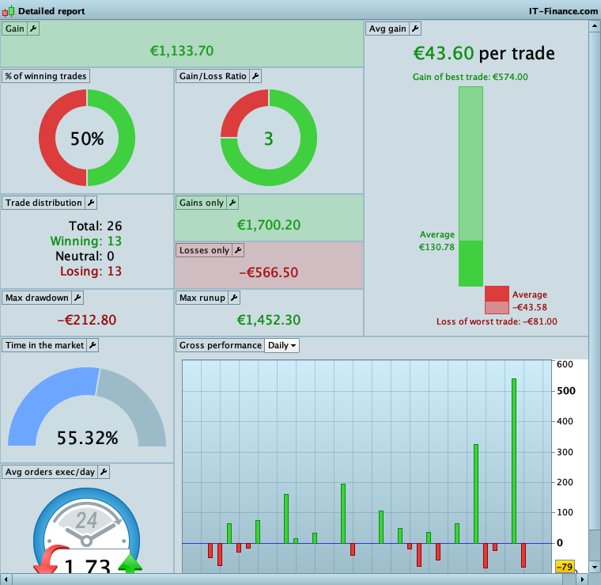
Task: Click the 'Total: 26' trade count
Action: tap(95, 226)
